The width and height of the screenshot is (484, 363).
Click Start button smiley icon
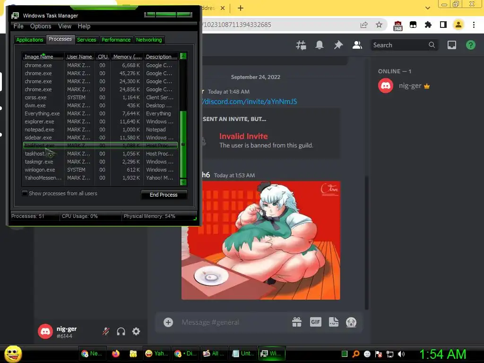[x=13, y=354]
